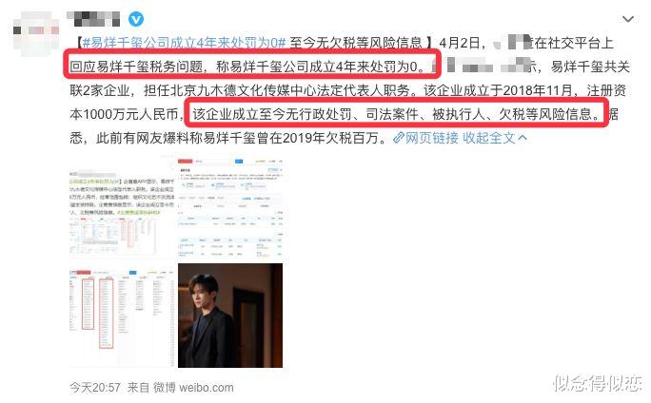The height and width of the screenshot is (403, 651).
Task: Open the blurred account username
Action: [x=93, y=19]
